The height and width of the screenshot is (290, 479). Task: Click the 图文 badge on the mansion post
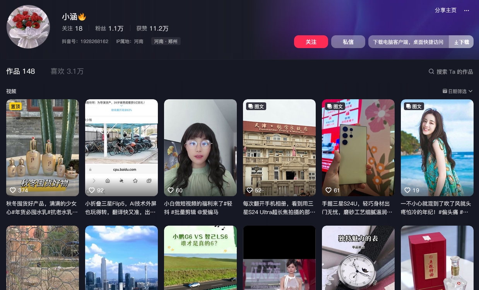[256, 106]
